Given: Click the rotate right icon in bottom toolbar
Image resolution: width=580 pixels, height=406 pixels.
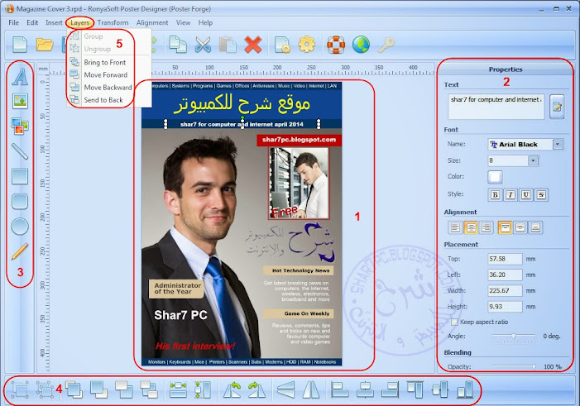Looking at the screenshot, I should [256, 389].
